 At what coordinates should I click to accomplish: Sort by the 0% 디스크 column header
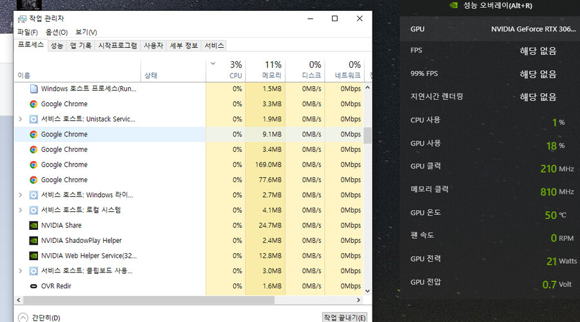click(x=305, y=70)
